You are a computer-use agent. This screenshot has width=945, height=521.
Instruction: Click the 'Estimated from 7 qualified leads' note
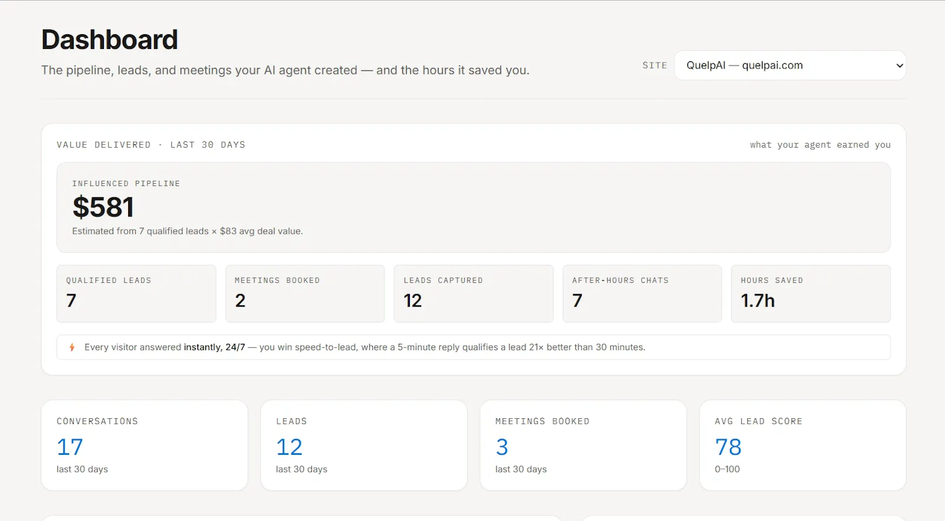[187, 231]
